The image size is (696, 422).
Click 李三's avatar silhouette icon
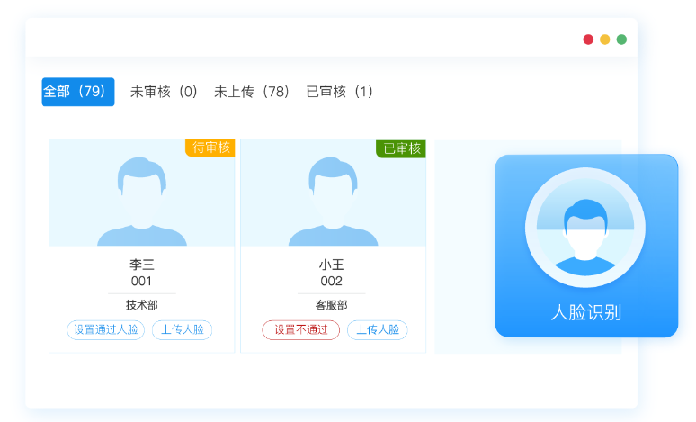point(142,201)
